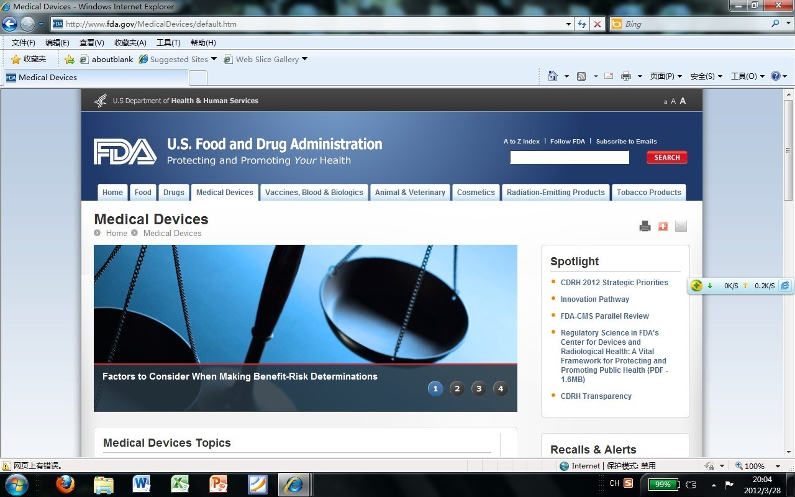Expand the address bar history dropdown
795x497 pixels.
click(568, 24)
